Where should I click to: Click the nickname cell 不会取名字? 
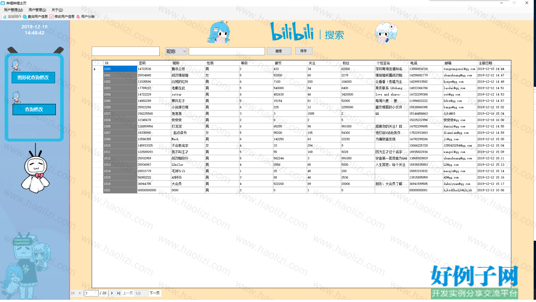188,146
